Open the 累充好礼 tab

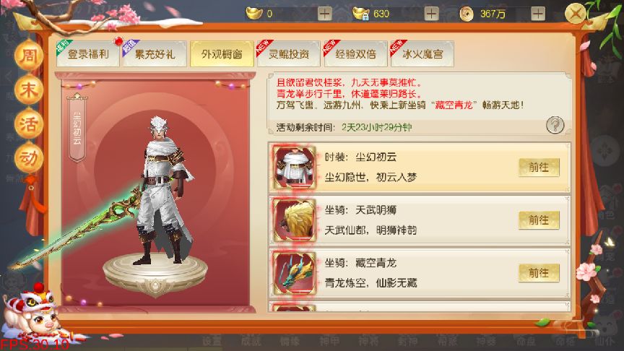tap(155, 53)
